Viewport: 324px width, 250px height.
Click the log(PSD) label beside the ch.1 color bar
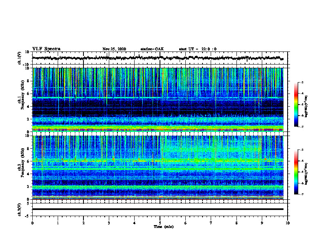pos(306,107)
